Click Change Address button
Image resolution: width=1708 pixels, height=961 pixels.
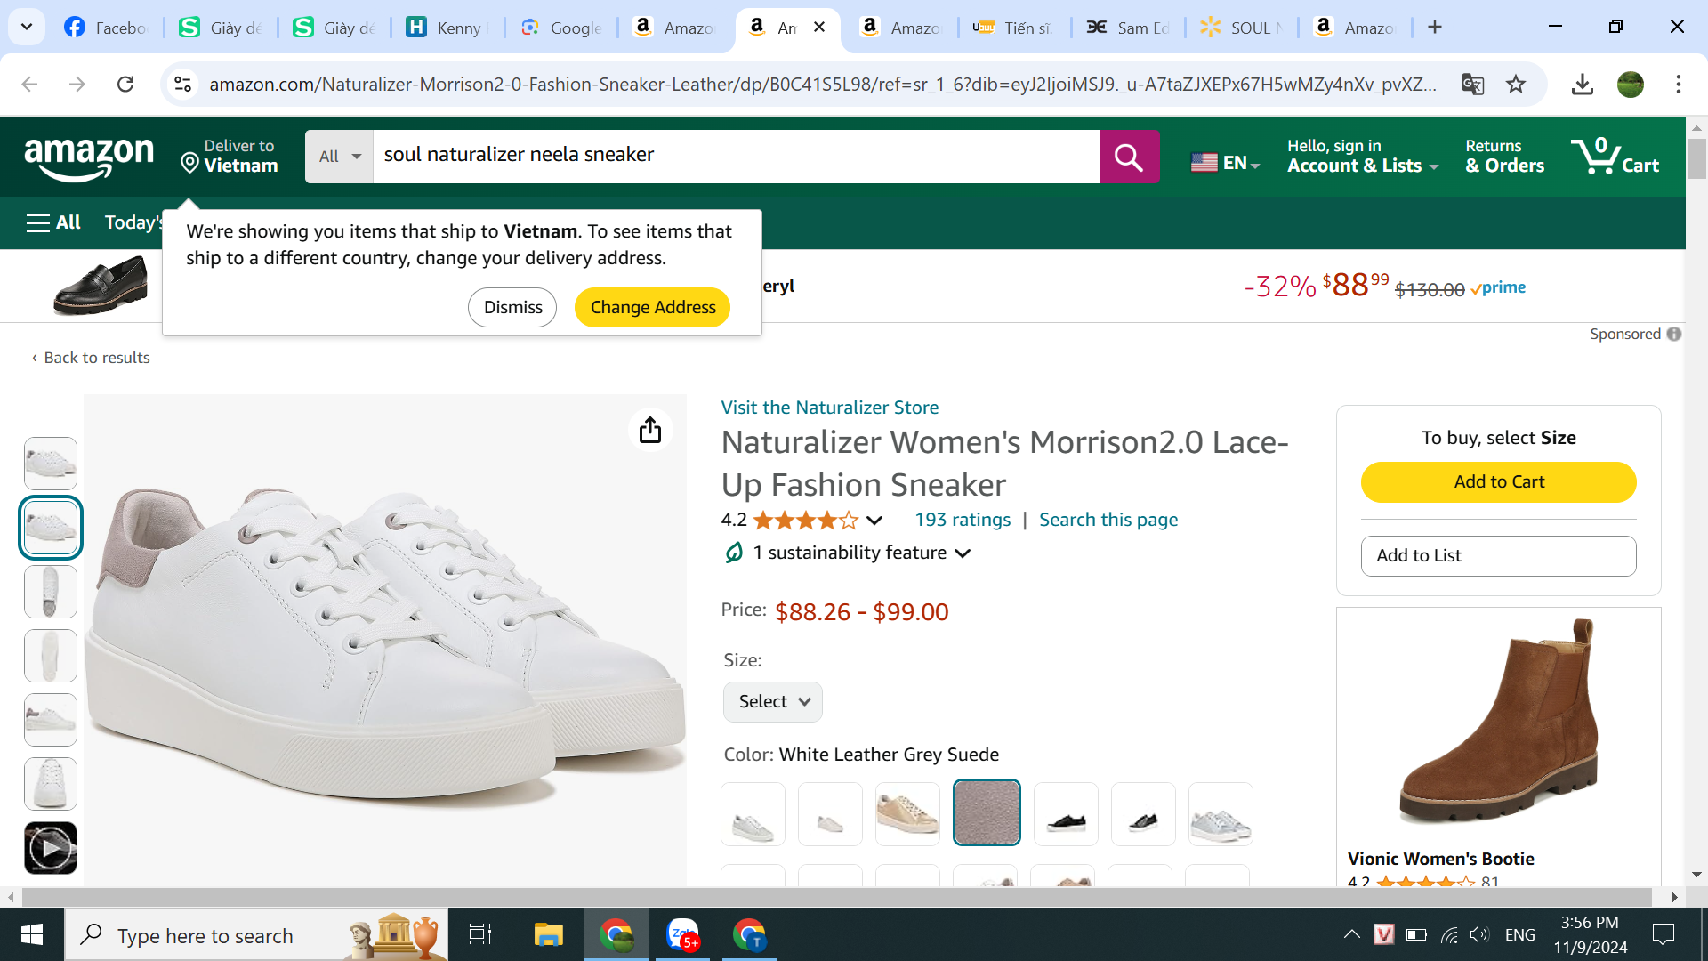pyautogui.click(x=652, y=308)
